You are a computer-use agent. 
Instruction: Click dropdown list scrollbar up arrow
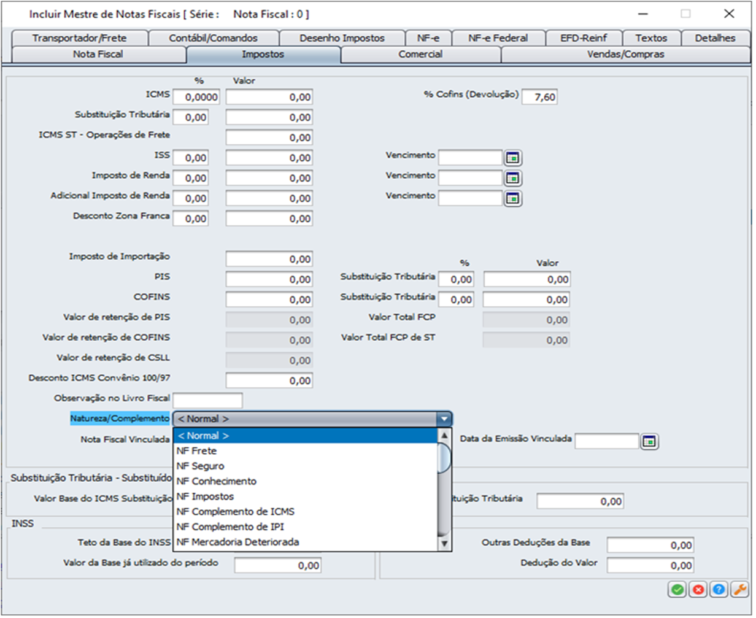tap(445, 435)
